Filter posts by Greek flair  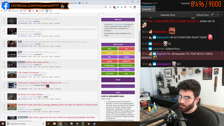[110, 61]
